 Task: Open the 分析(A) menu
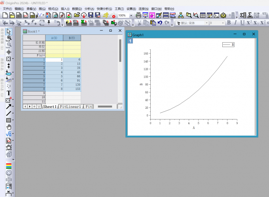[x=89, y=9]
